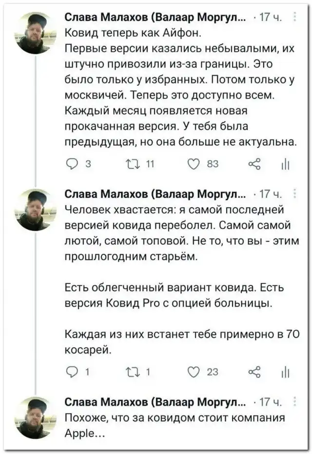Like the second tweet with 23 likes

coord(194,373)
